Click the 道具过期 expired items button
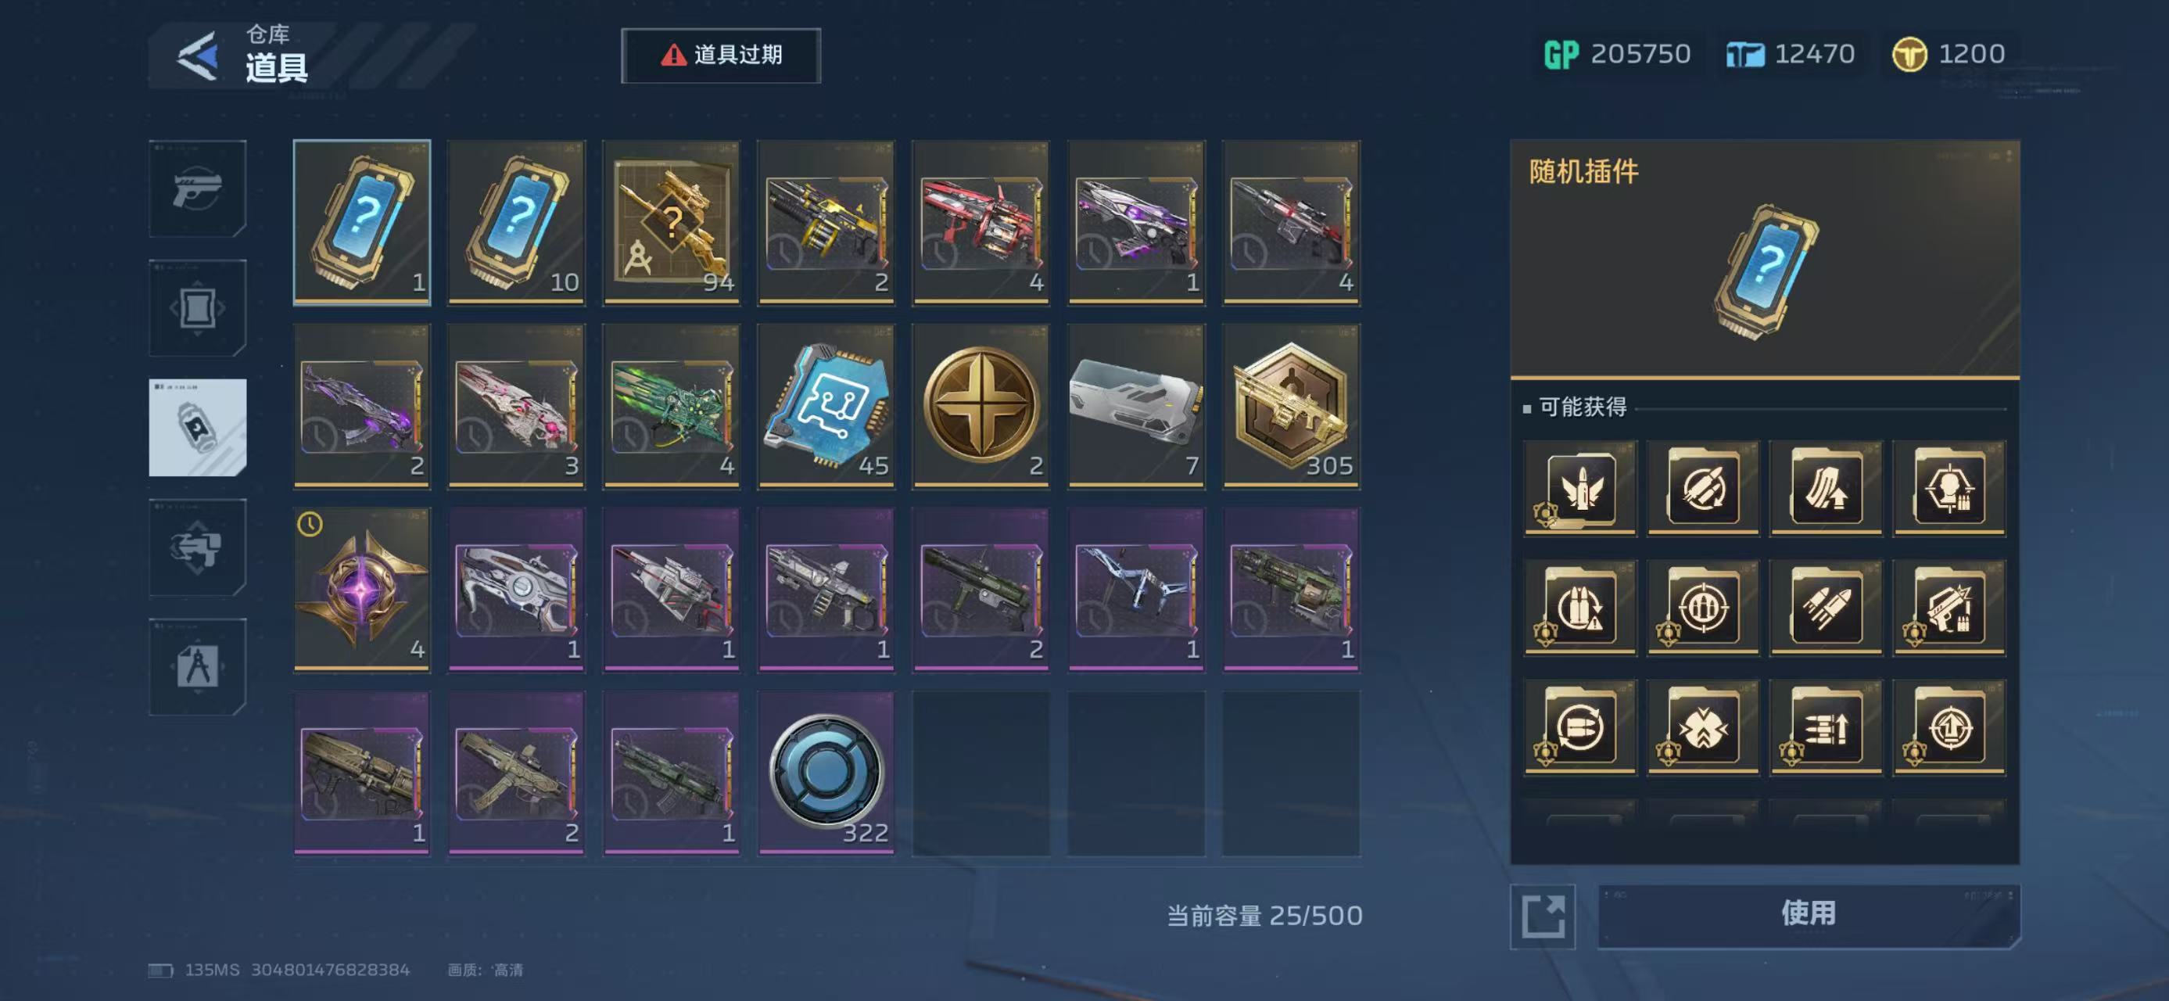 point(721,56)
